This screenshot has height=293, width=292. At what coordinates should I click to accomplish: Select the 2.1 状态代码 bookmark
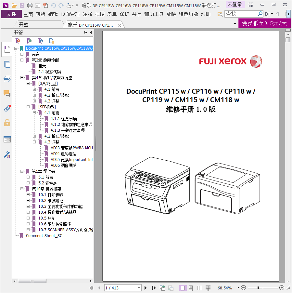point(49,72)
